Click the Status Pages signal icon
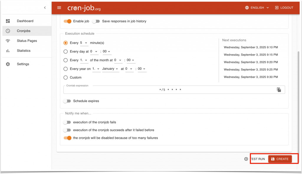The height and width of the screenshot is (174, 302). pyautogui.click(x=8, y=41)
